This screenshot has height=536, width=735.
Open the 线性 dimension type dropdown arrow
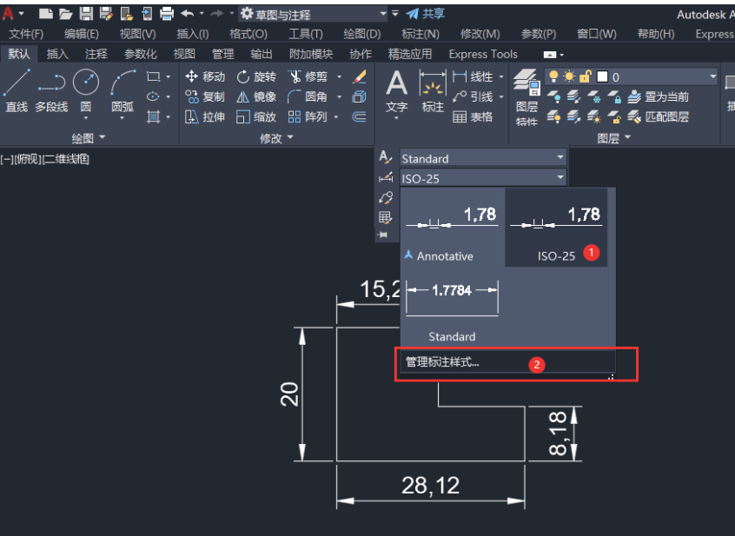point(501,76)
